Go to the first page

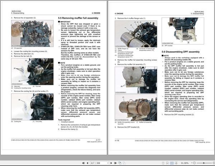point(83,163)
